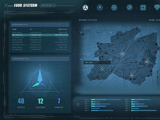The height and width of the screenshot is (120, 160).
Task: Click the 12 BUILDING statistic
Action: 41,103
